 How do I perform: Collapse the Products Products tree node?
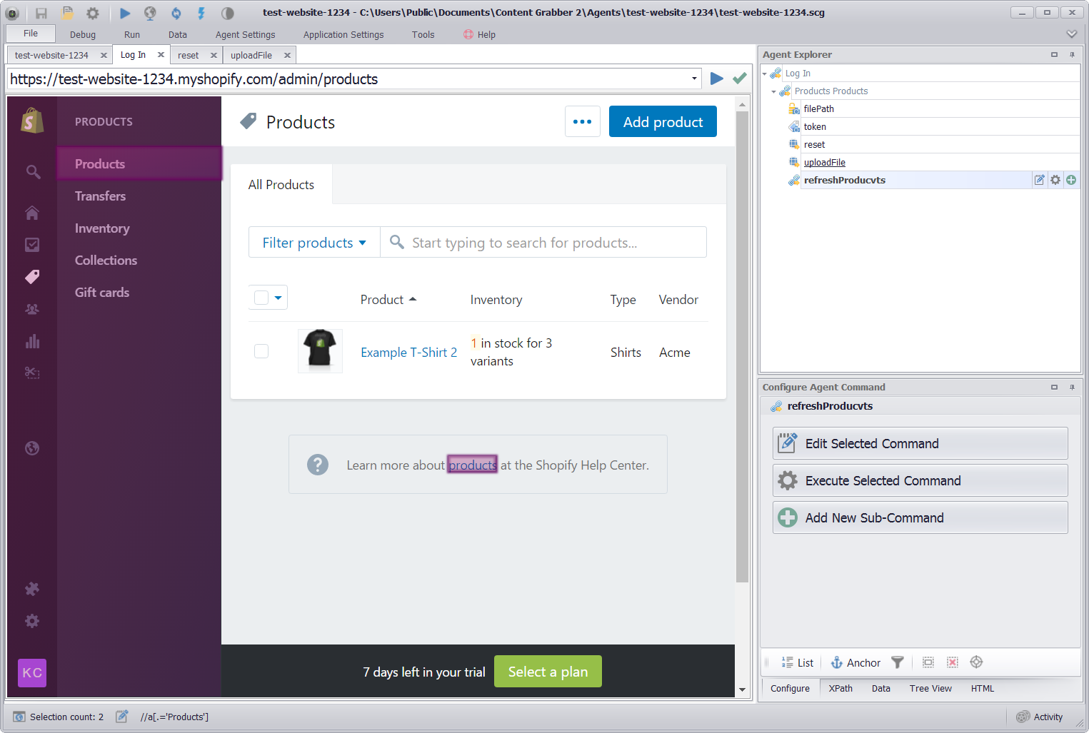coord(773,91)
